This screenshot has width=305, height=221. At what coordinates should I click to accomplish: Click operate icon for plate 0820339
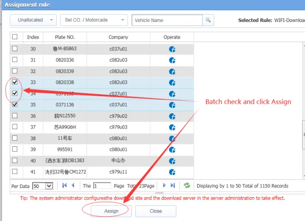coord(172,72)
